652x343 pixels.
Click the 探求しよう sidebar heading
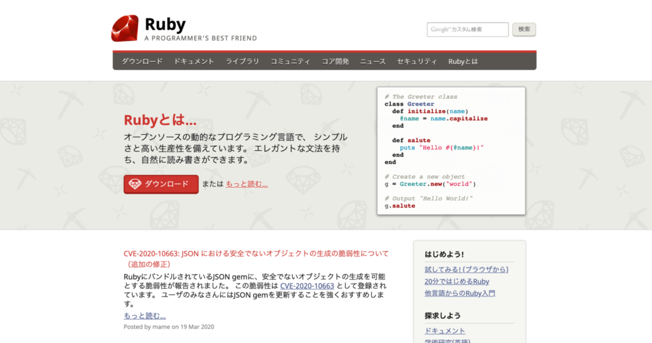point(443,316)
